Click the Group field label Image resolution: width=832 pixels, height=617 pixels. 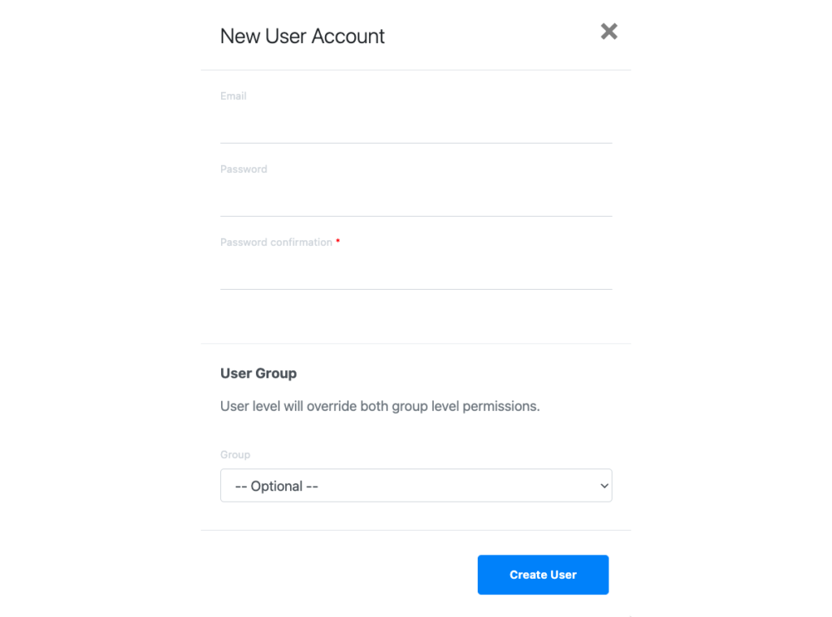pos(235,455)
